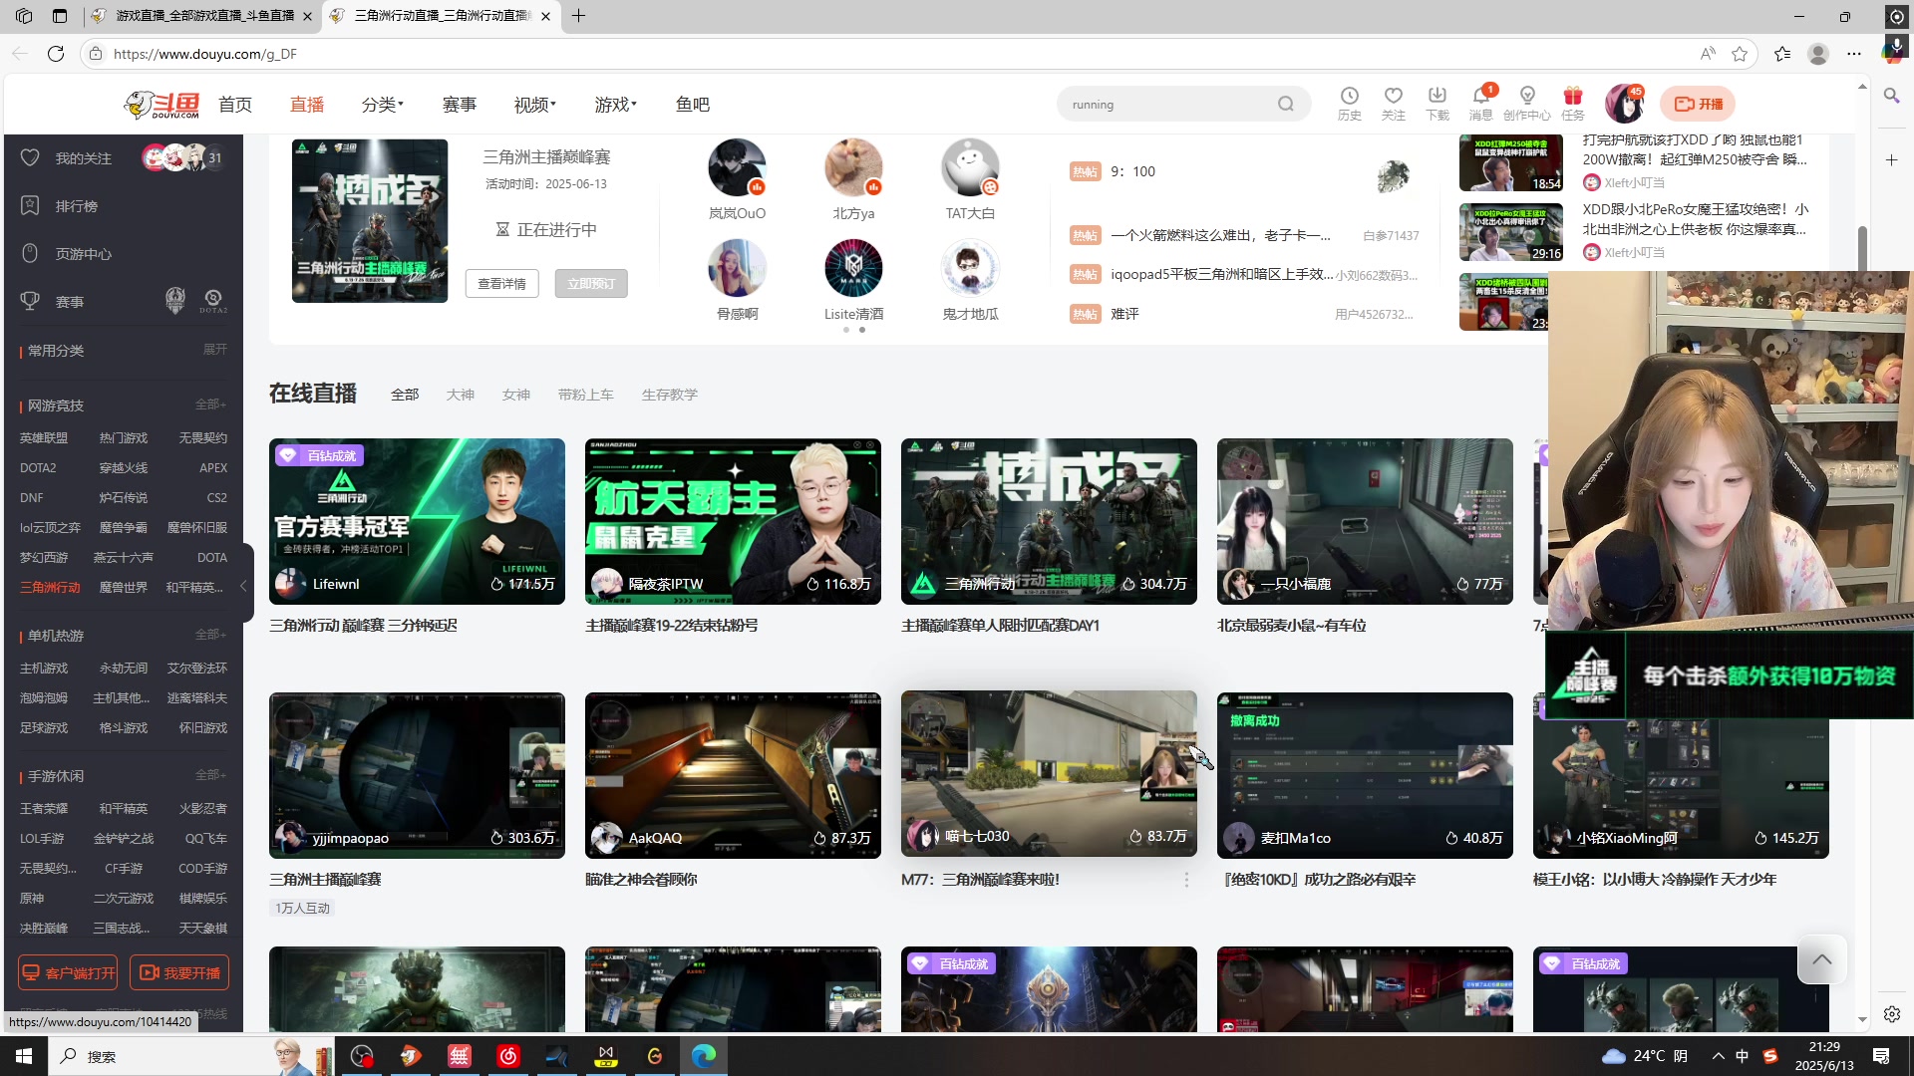
Task: Click Edge sidebar plus icon
Action: click(1891, 160)
